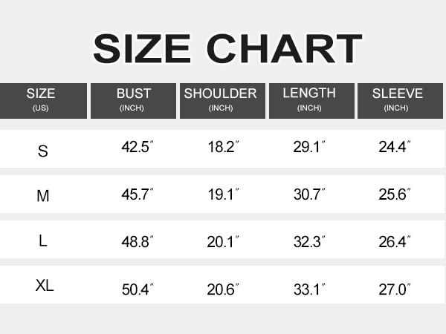Select the 33.1 length measurement
The height and width of the screenshot is (334, 446).
point(309,289)
